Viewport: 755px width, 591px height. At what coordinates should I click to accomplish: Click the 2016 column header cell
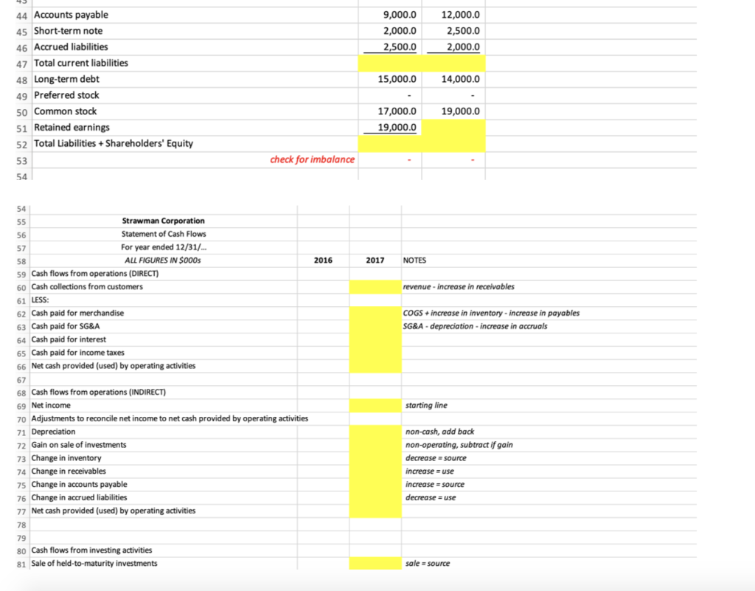coord(324,260)
